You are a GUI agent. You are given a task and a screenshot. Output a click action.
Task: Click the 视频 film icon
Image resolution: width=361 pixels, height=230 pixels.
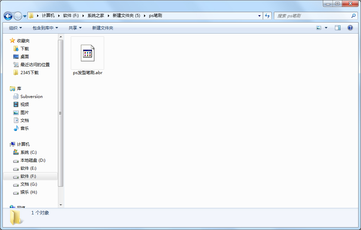(x=16, y=104)
